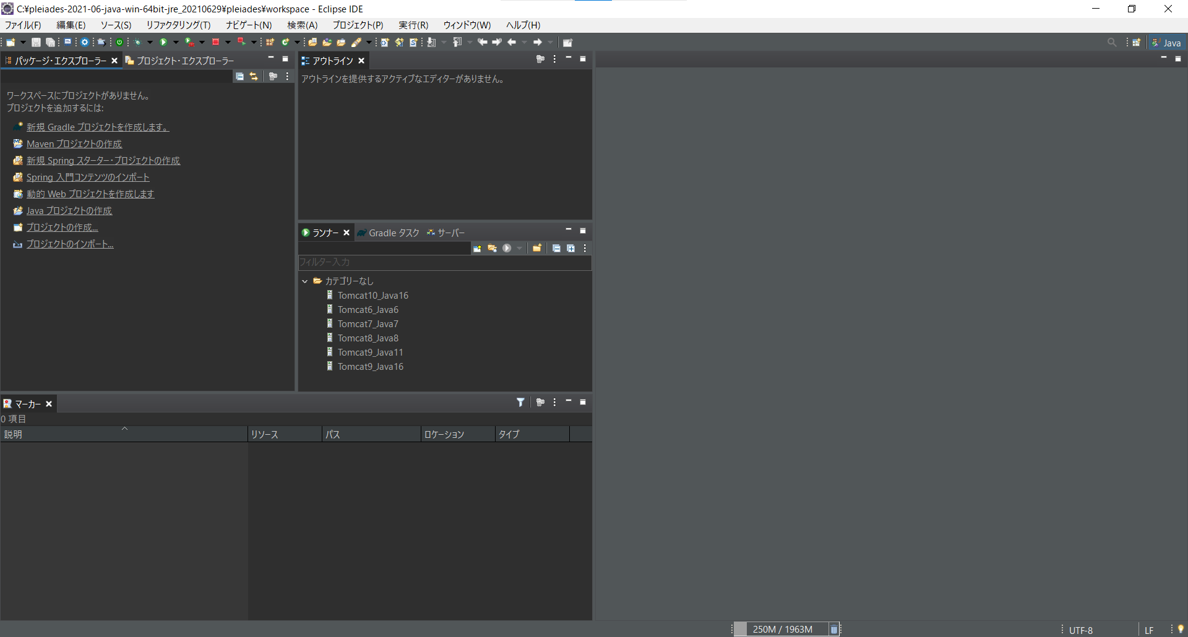Click 動的 Web プロジェクトを作成します link
This screenshot has width=1188, height=637.
tap(90, 194)
